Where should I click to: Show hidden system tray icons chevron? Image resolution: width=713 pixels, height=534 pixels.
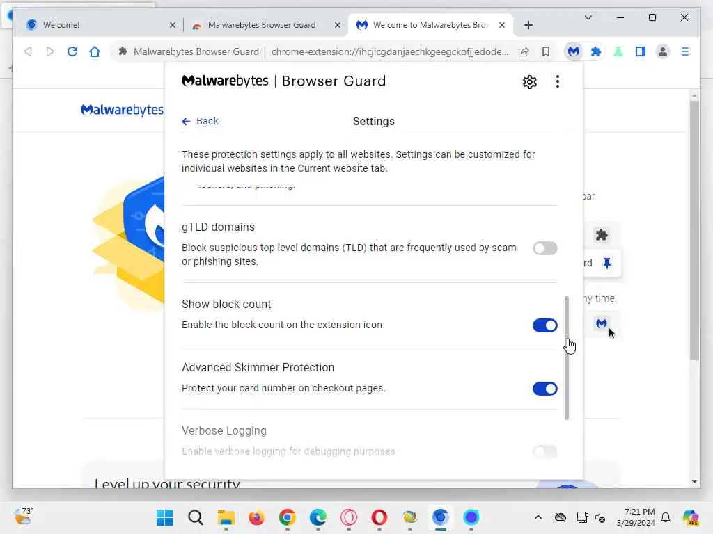point(538,517)
